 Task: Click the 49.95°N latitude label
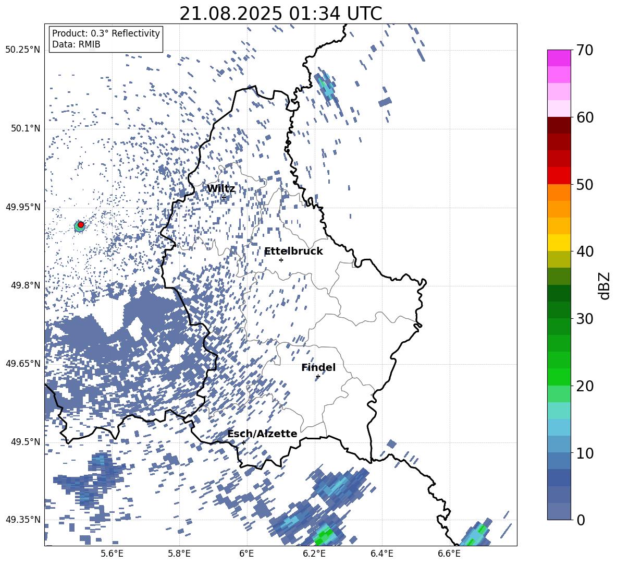click(x=23, y=207)
